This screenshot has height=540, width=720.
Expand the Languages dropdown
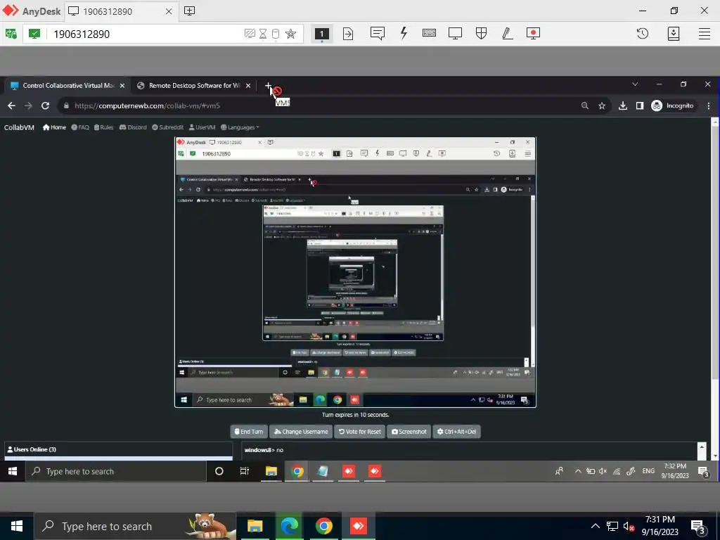[240, 127]
